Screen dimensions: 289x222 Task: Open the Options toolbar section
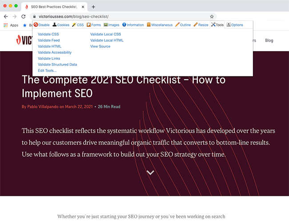click(x=235, y=25)
